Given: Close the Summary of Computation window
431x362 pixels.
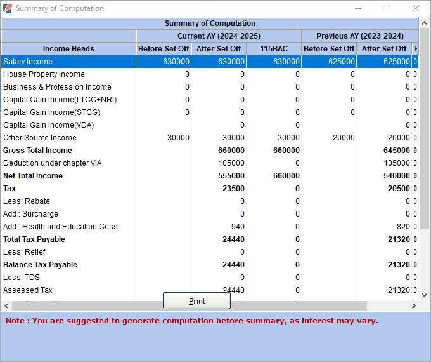Looking at the screenshot, I should pyautogui.click(x=416, y=8).
